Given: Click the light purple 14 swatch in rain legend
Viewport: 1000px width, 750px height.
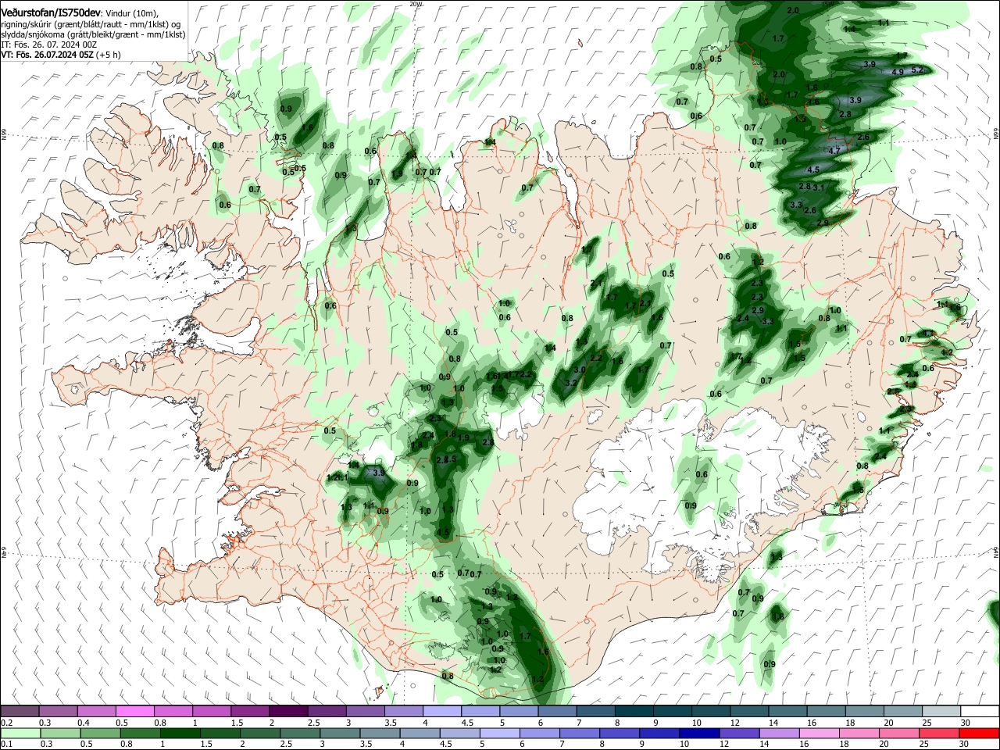Looking at the screenshot, I should [x=778, y=734].
